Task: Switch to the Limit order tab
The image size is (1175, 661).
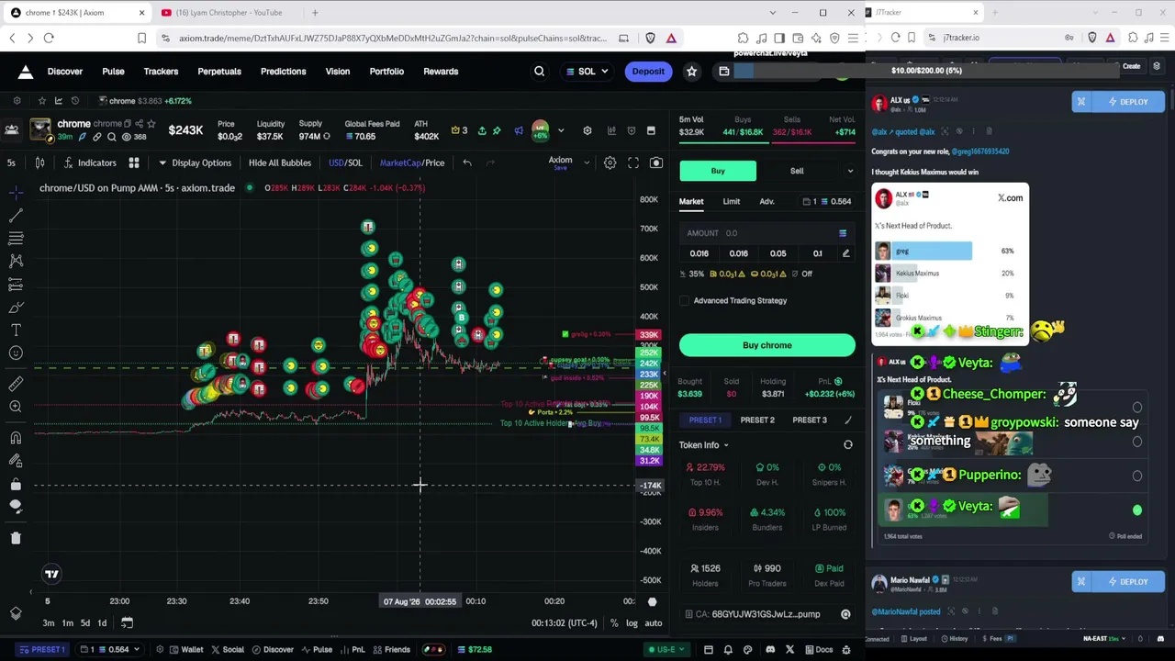Action: click(x=731, y=202)
